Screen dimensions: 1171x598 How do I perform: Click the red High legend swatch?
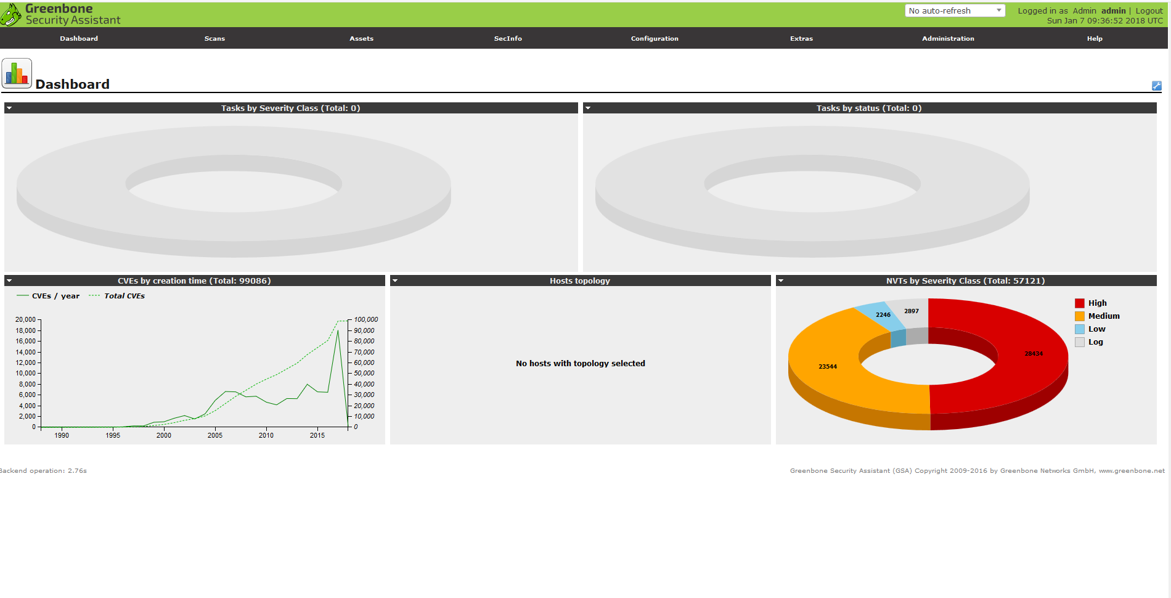pyautogui.click(x=1080, y=303)
